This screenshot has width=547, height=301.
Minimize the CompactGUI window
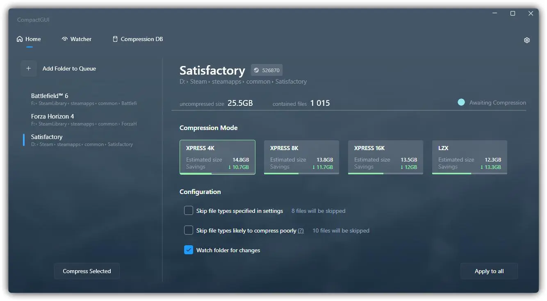495,14
